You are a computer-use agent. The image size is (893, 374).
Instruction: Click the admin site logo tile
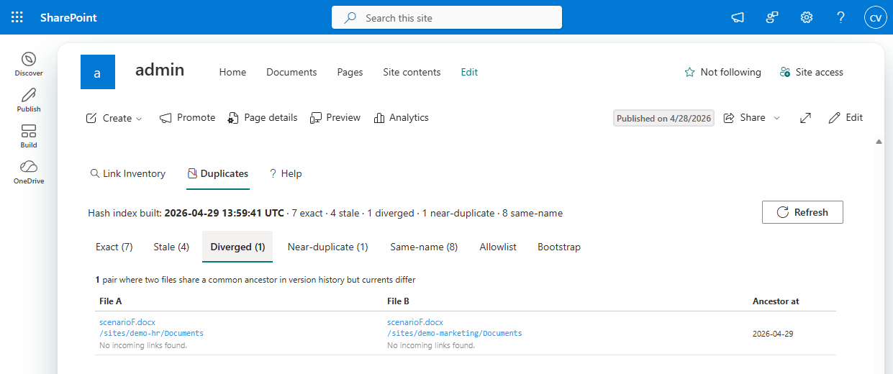point(98,72)
